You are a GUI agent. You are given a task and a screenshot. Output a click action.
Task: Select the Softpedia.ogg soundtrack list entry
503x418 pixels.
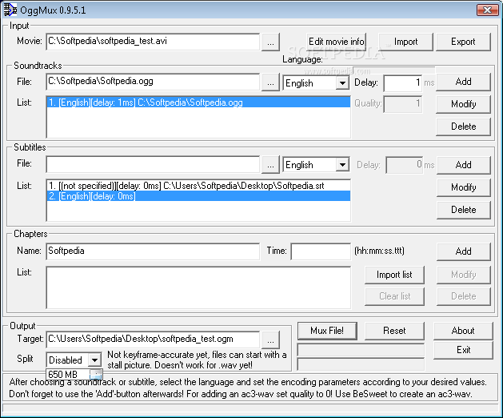pos(198,102)
